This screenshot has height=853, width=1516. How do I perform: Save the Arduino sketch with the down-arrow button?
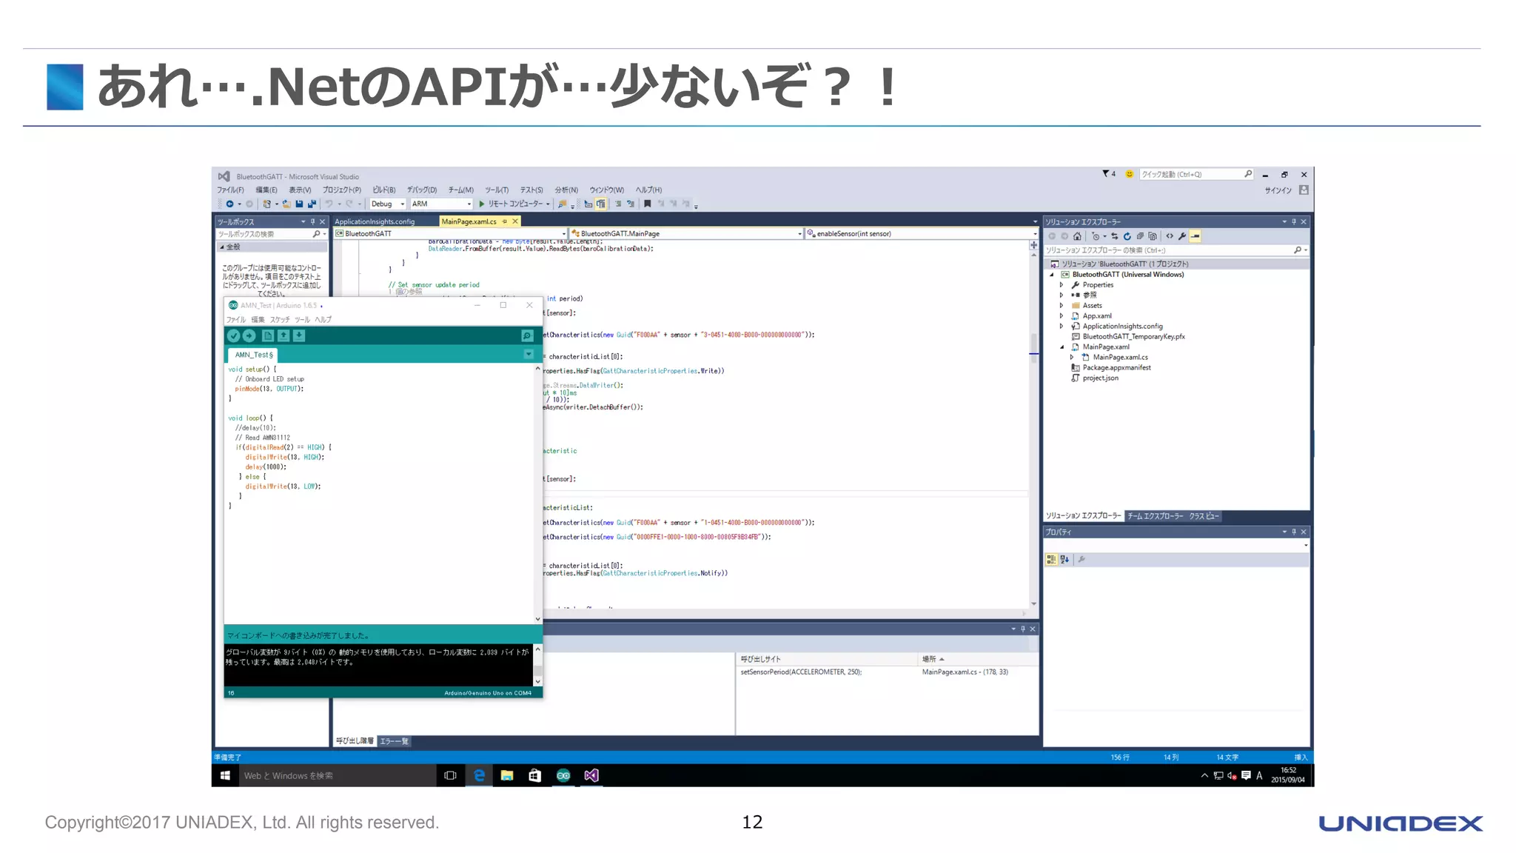point(299,335)
